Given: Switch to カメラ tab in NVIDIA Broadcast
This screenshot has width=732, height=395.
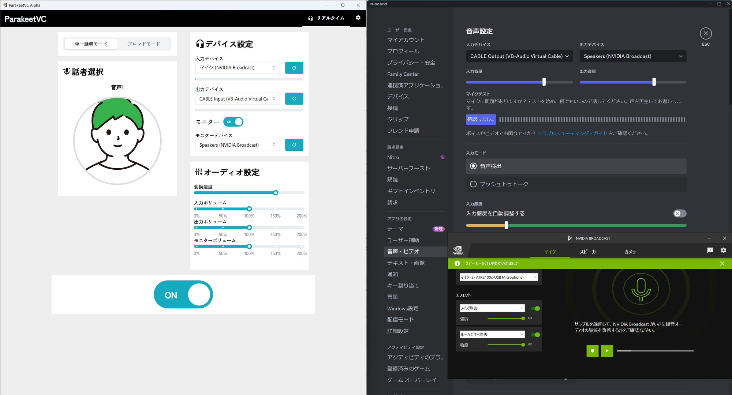Looking at the screenshot, I should click(x=630, y=252).
